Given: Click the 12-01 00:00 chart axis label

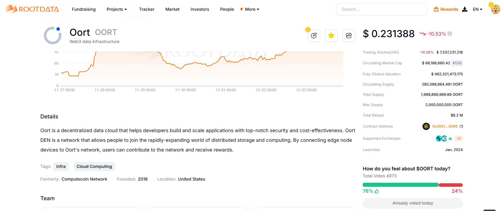Looking at the screenshot, I should (226, 90).
